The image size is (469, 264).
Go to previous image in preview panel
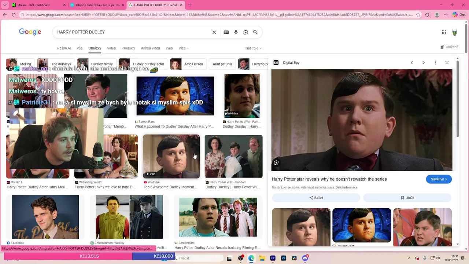tap(412, 63)
